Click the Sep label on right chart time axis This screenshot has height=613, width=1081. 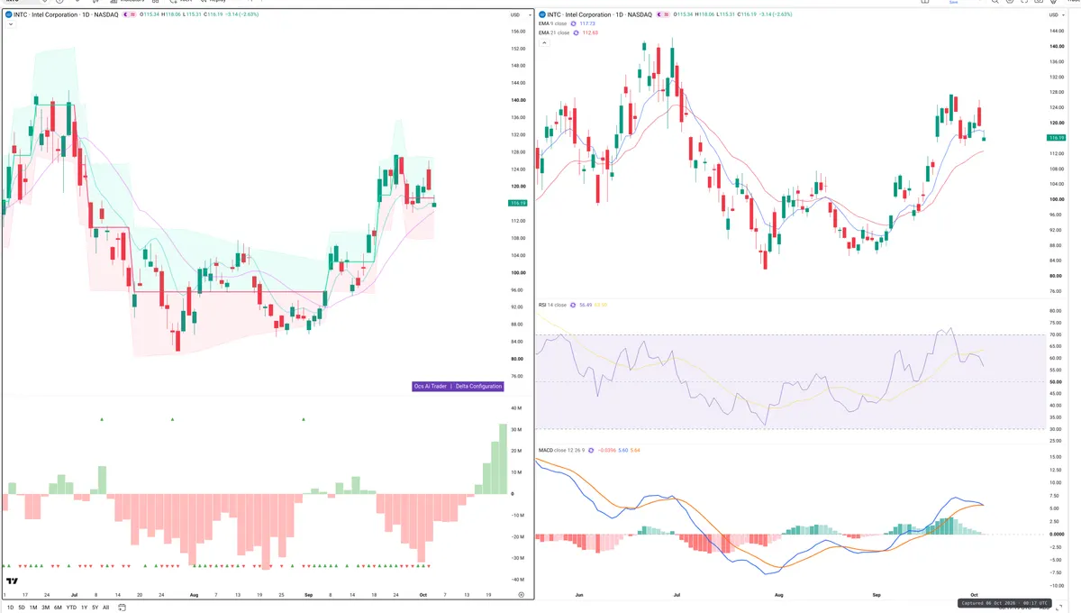pyautogui.click(x=878, y=595)
